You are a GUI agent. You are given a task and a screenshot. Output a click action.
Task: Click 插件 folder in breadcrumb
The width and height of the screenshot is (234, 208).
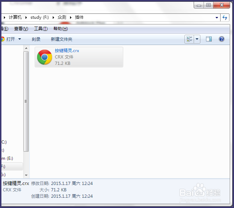pos(79,17)
